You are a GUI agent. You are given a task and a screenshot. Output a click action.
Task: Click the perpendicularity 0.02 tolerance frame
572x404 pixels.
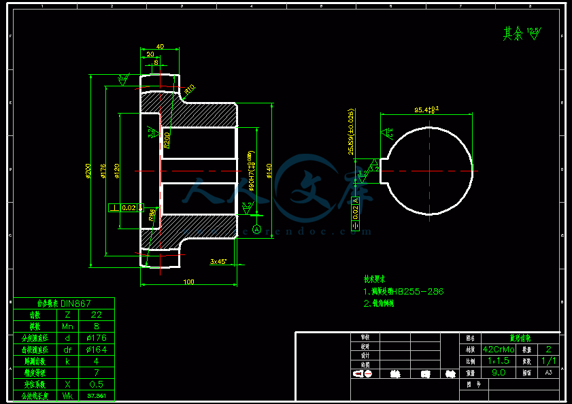127,207
